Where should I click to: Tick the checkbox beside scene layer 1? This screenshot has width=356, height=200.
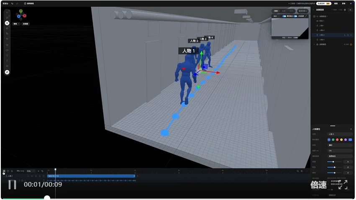[314, 17]
